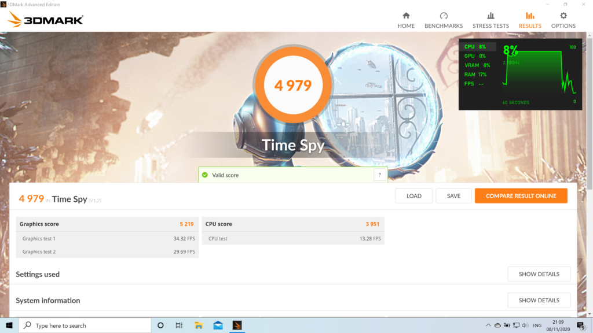593x333 pixels.
Task: Click the 3DMark logo
Action: [45, 20]
